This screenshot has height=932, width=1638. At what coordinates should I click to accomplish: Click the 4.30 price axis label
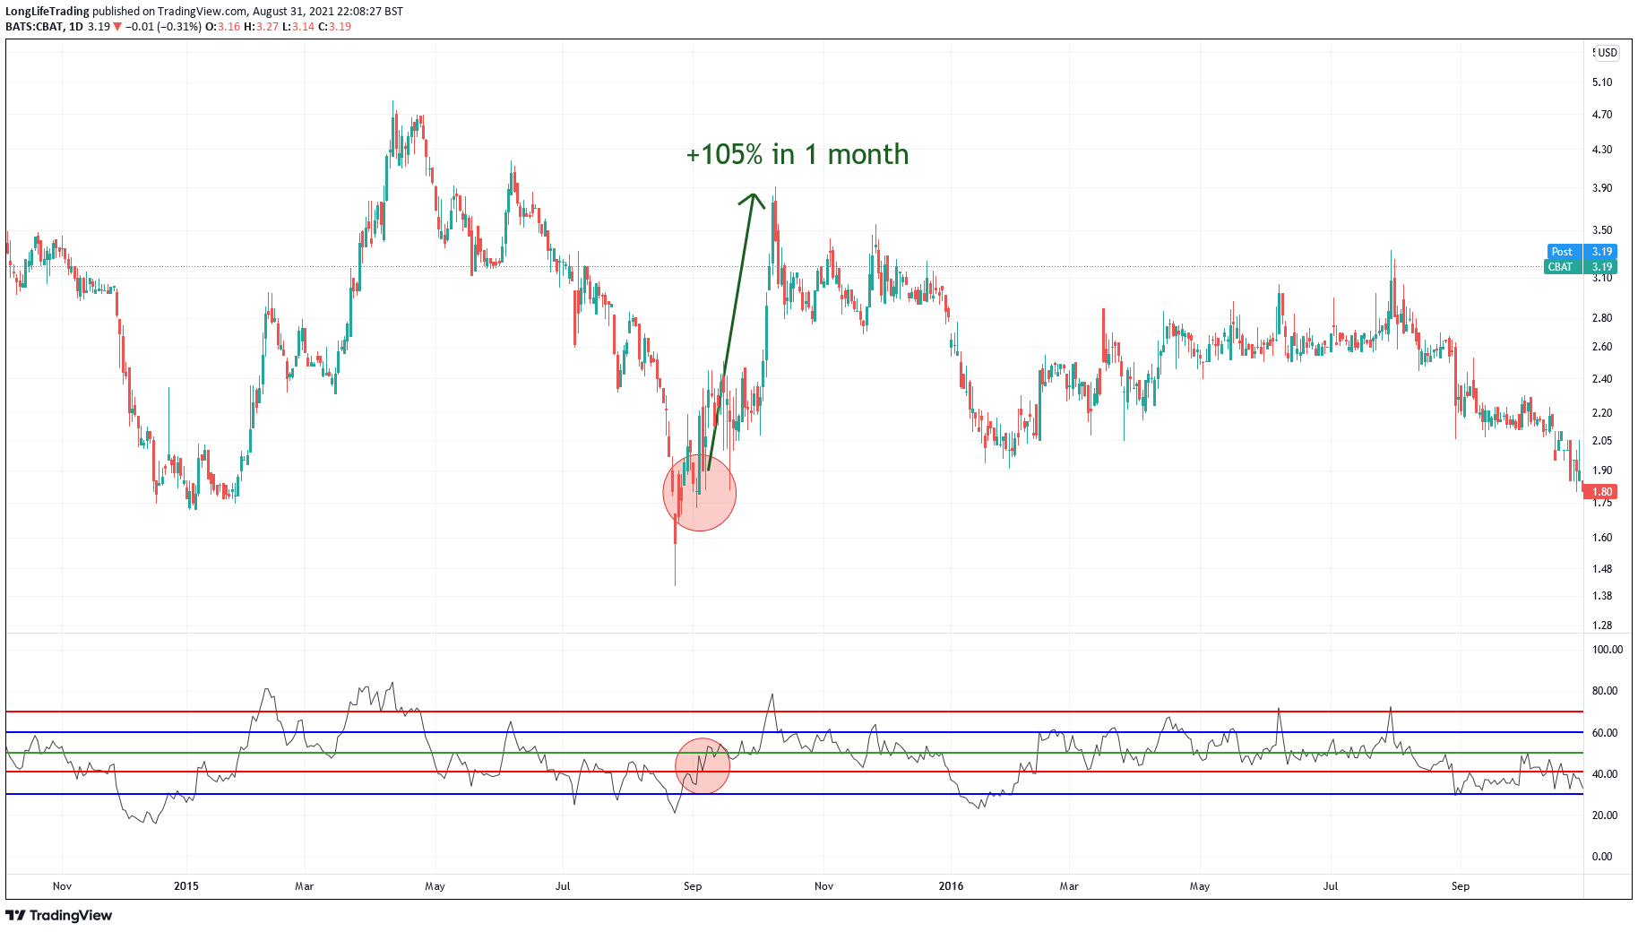1602,150
